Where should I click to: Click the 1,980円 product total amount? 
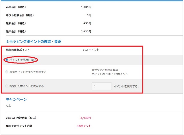[x=86, y=7]
